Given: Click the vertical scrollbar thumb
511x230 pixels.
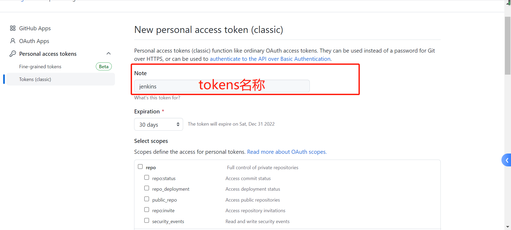Looking at the screenshot, I should [508, 45].
